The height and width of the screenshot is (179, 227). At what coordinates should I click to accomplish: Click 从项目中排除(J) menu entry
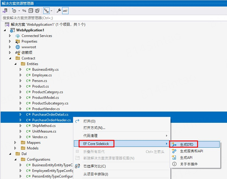[x=95, y=174]
